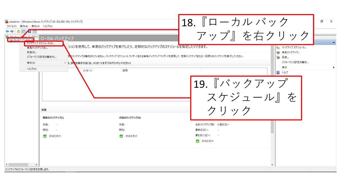The image size is (341, 191).
Task: Click the Forward arrow in toolbar
Action: (12, 31)
